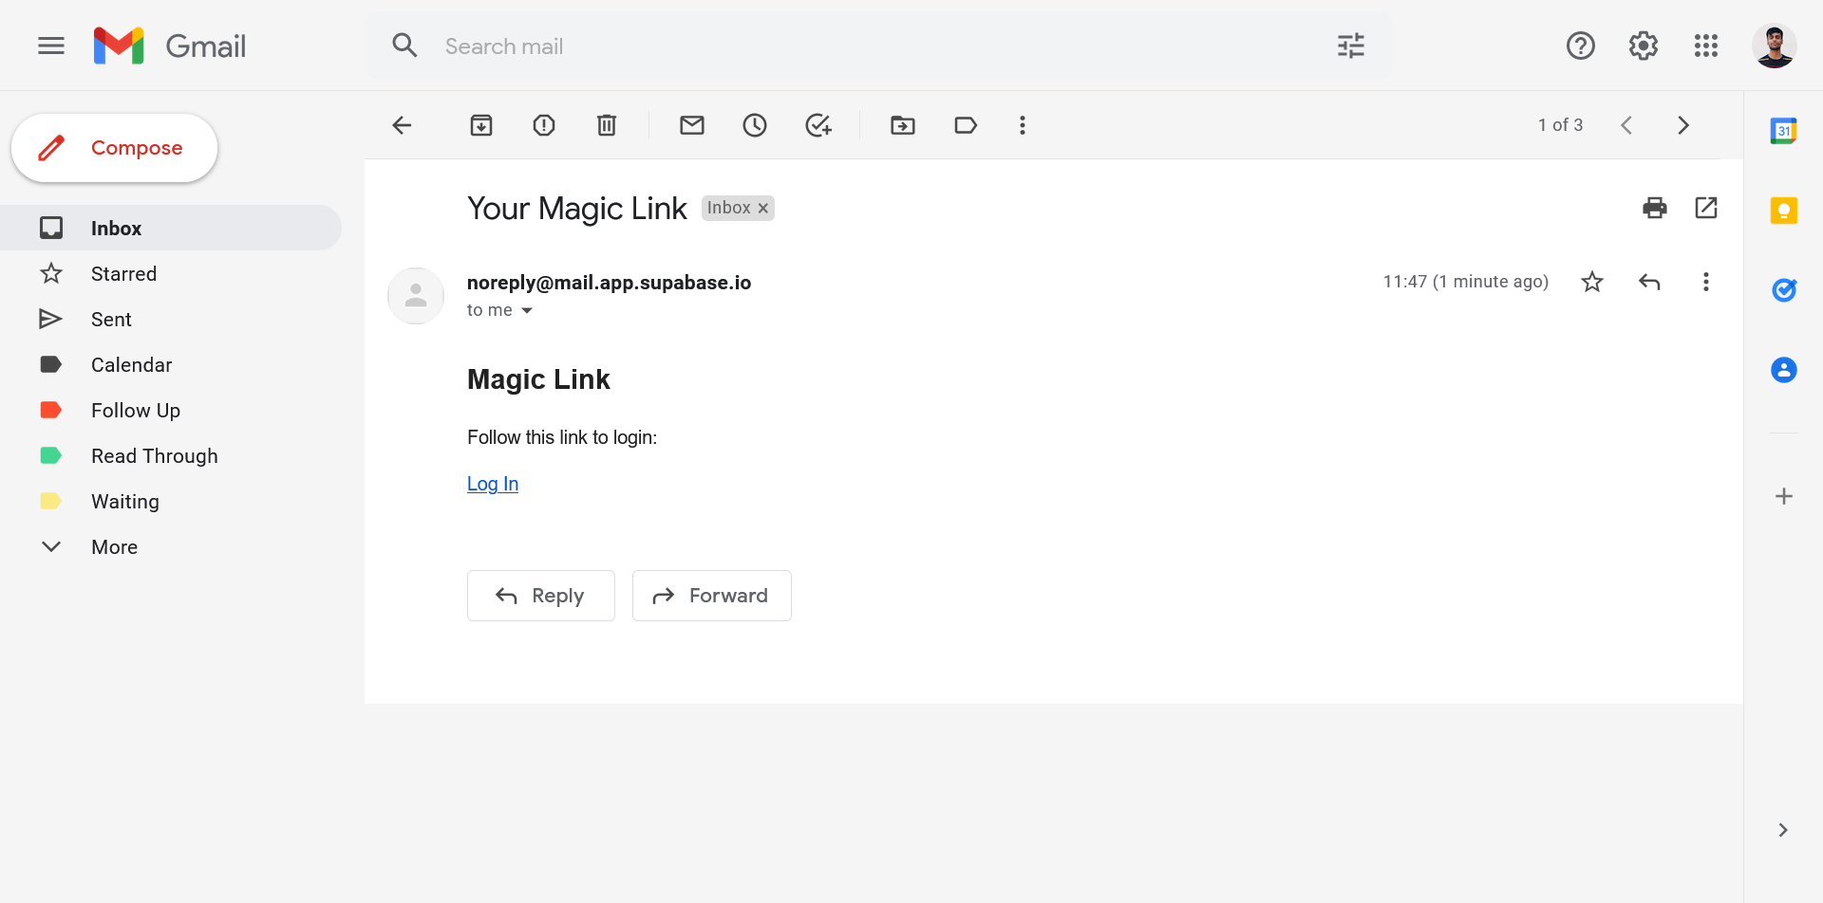This screenshot has height=903, width=1823.
Task: Select the Follow Up red label swatch
Action: 51,410
